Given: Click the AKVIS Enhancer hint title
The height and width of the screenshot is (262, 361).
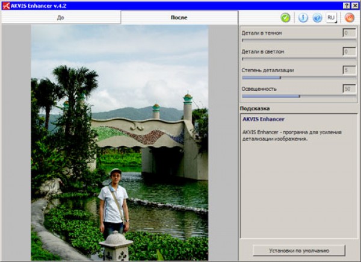Looking at the screenshot, I should 264,119.
